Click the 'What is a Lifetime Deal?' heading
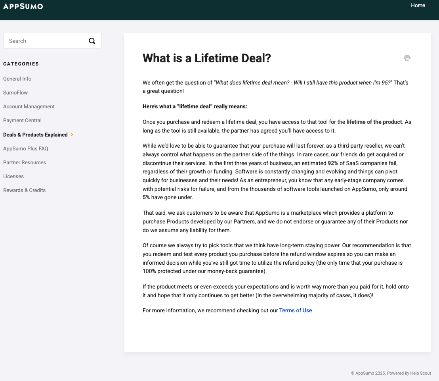Screen dimensions: 439x381 click(x=206, y=58)
